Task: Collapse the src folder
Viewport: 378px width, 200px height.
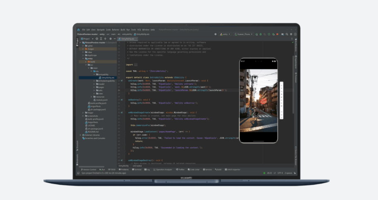Action: click(x=86, y=65)
